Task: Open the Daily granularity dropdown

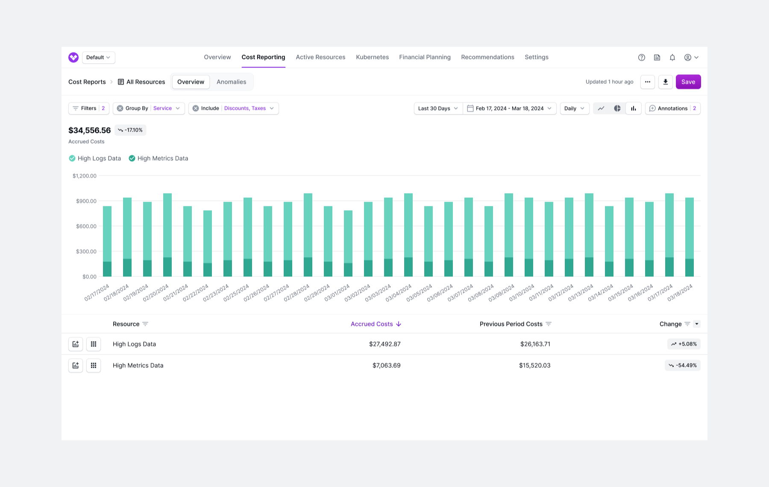Action: [x=574, y=109]
